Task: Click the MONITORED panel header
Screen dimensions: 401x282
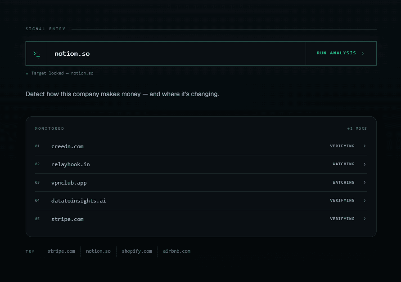Action: [50, 128]
